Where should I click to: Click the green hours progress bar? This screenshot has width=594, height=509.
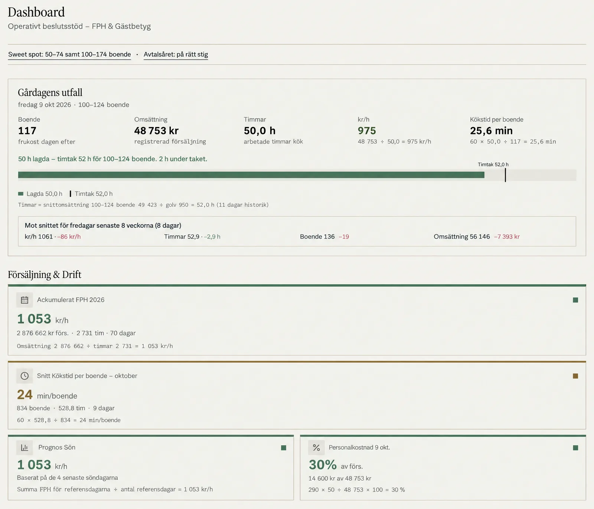pos(251,175)
